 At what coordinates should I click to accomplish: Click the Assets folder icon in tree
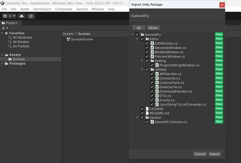tap(6, 55)
